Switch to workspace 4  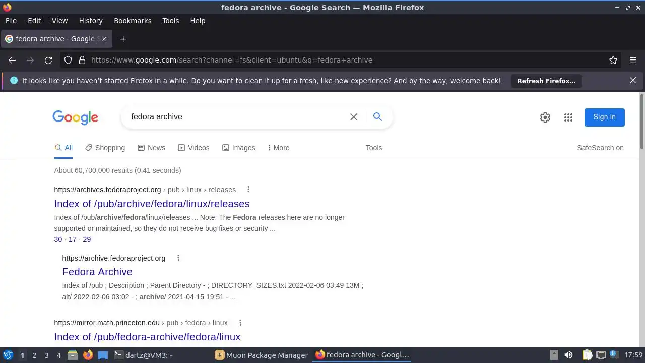click(x=59, y=355)
